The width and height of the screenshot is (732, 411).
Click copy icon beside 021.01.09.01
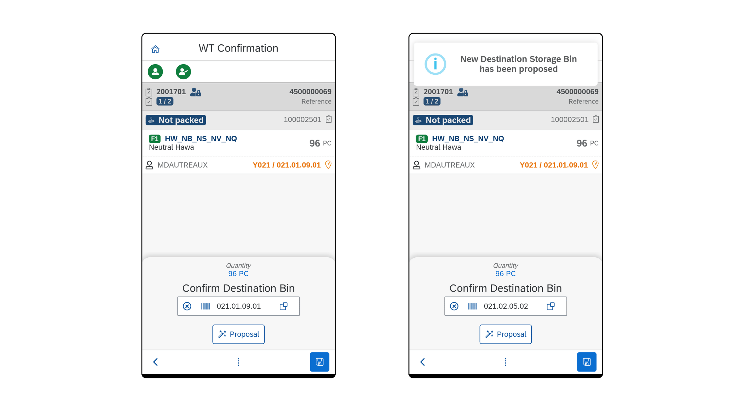[x=284, y=306]
